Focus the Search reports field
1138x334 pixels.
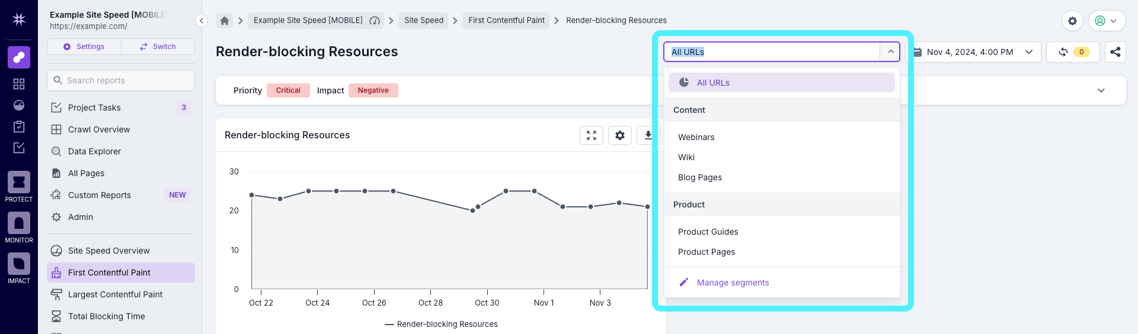pos(121,80)
